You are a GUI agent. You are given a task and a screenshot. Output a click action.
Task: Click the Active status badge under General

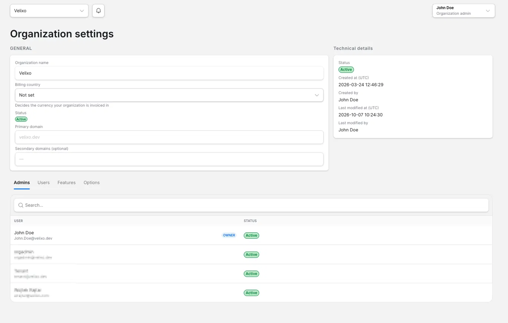tap(21, 119)
